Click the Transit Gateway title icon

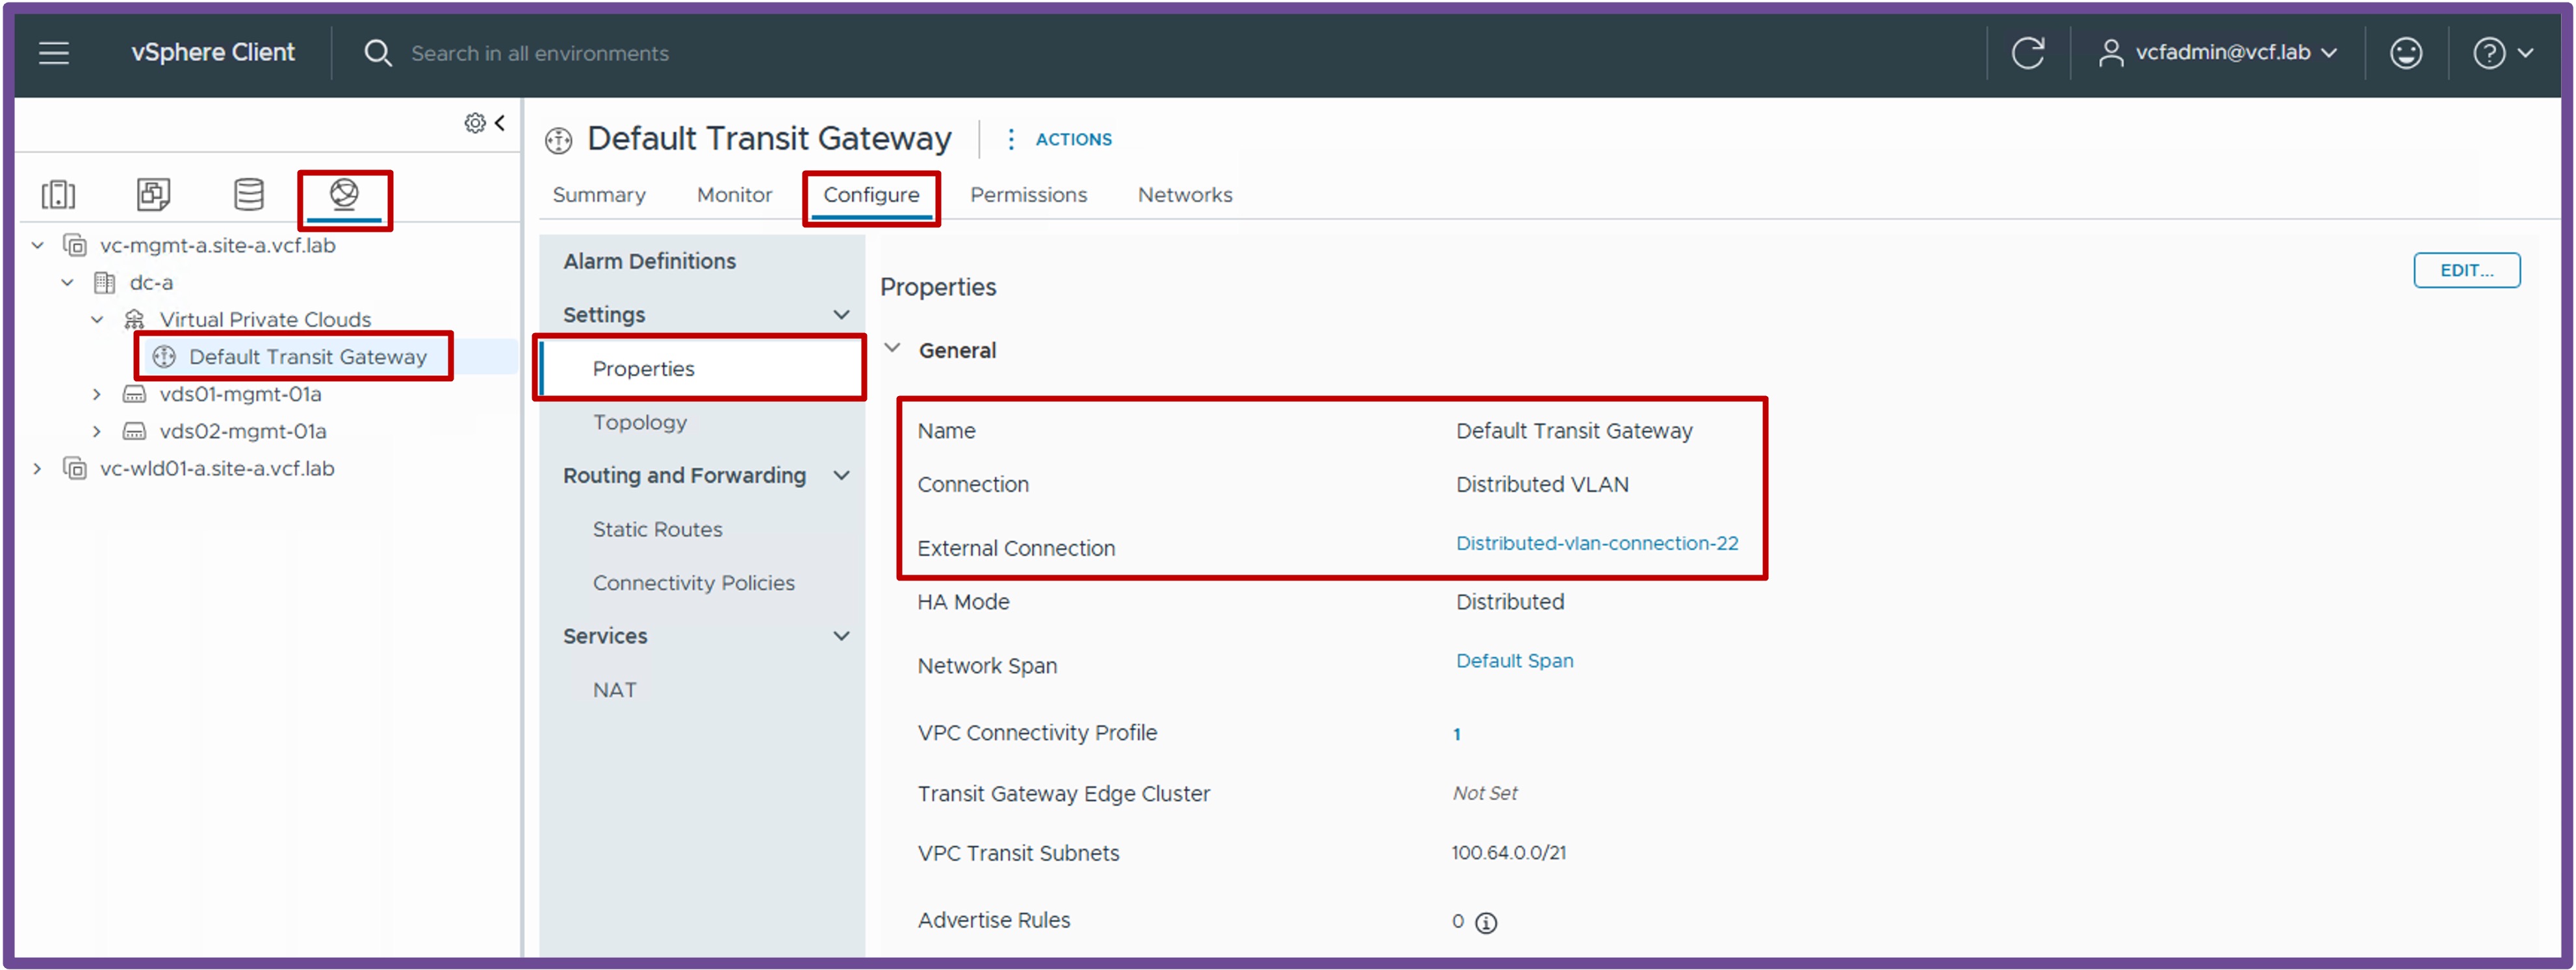558,140
